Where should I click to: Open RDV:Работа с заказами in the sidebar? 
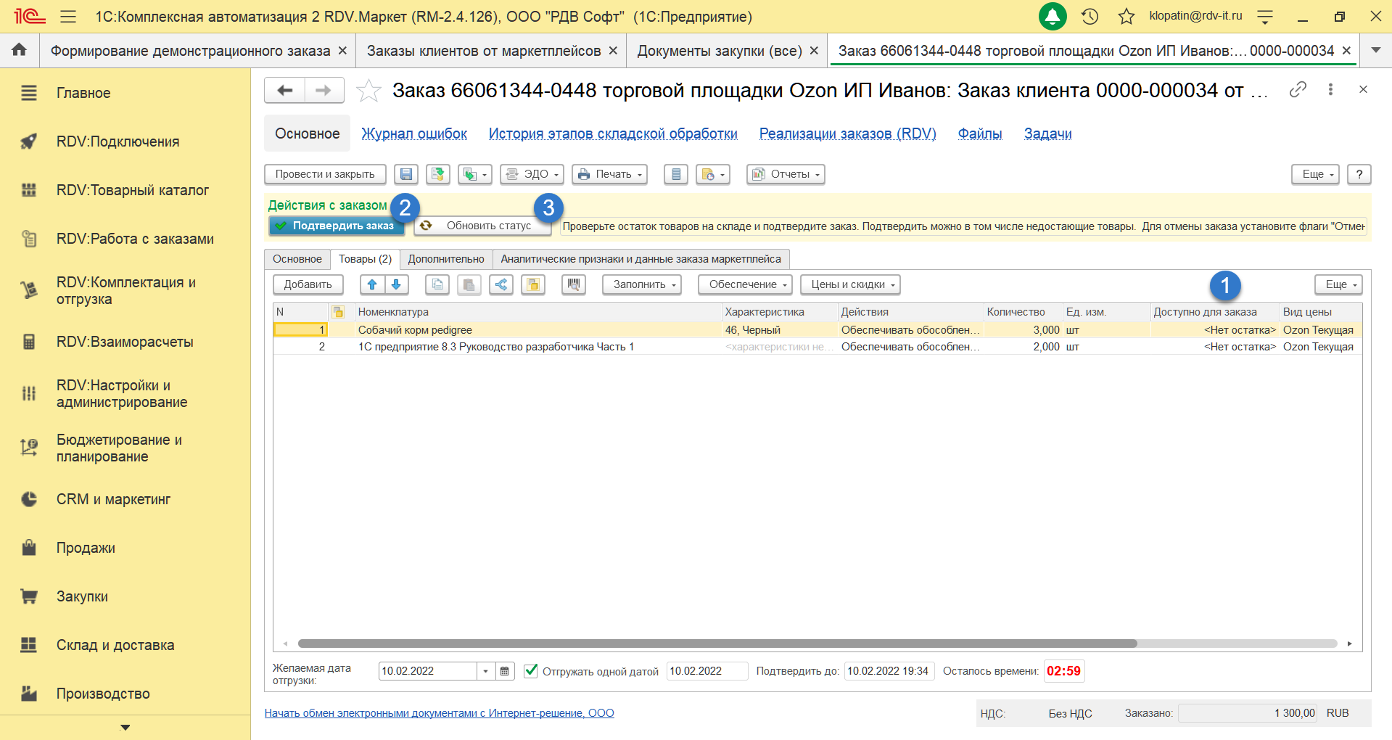pyautogui.click(x=135, y=239)
